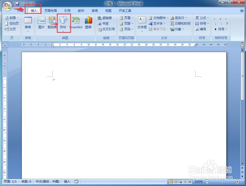Image resolution: width=246 pixels, height=186 pixels.
Task: Click the tab selector above vertical ruler
Action: pyautogui.click(x=5, y=45)
